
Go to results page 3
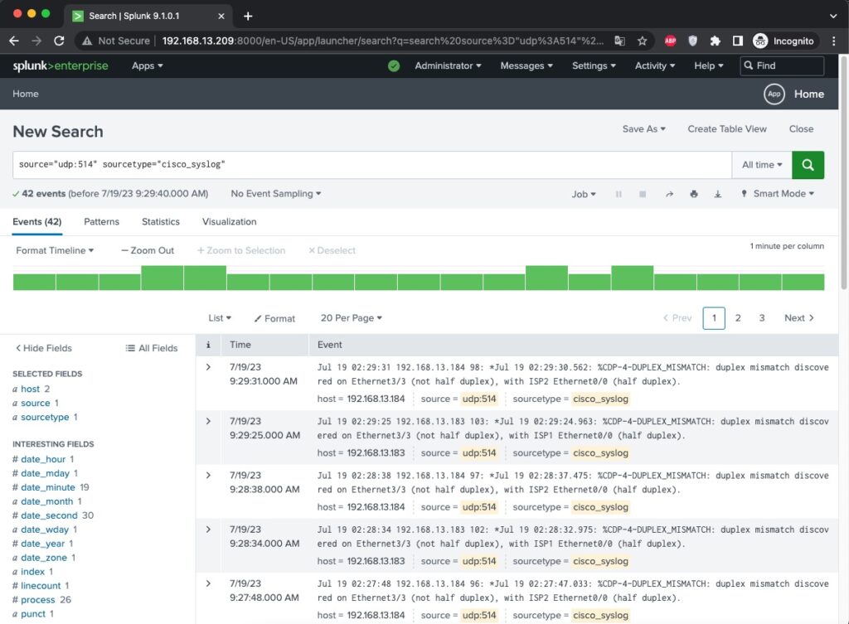[x=762, y=318]
